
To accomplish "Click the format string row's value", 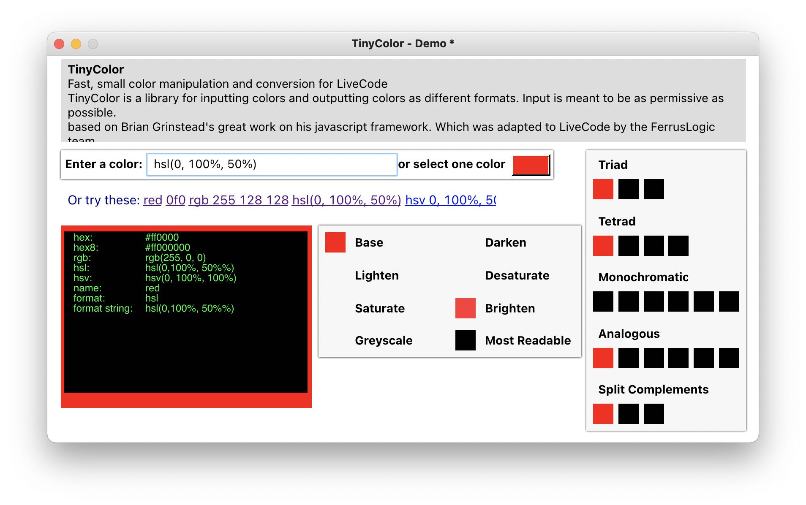I will pyautogui.click(x=190, y=308).
